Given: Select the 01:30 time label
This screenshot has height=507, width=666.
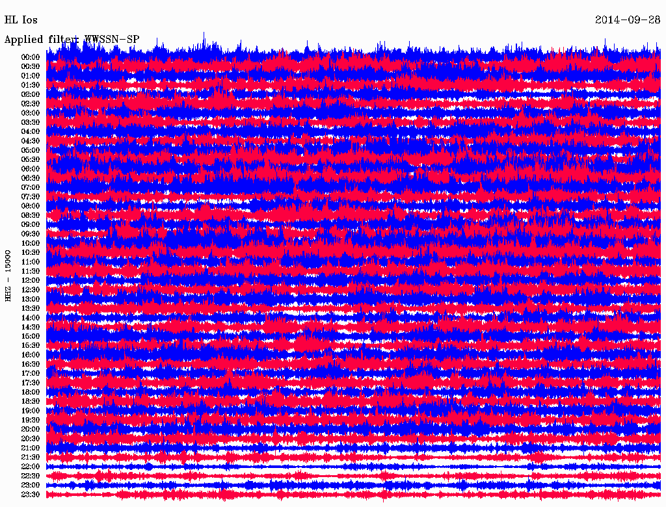Looking at the screenshot, I should pos(30,85).
